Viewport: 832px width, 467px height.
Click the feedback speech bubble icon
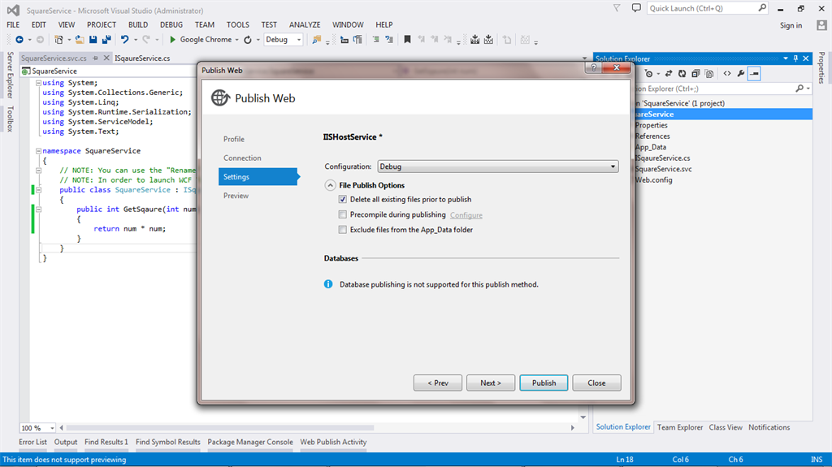click(x=636, y=8)
